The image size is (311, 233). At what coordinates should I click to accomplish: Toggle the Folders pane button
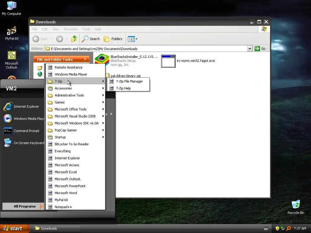tap(113, 39)
